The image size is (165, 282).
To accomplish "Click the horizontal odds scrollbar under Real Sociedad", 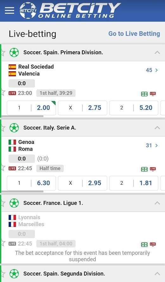I will tap(22, 116).
